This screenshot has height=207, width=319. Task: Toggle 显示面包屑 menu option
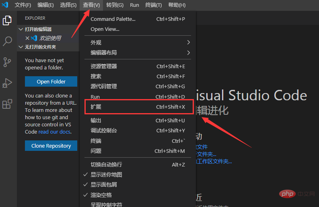tap(106, 185)
